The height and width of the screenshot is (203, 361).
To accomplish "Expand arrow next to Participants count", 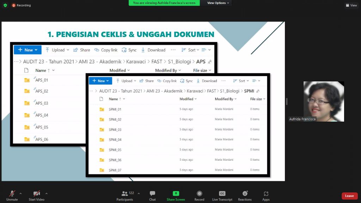I will (x=139, y=193).
